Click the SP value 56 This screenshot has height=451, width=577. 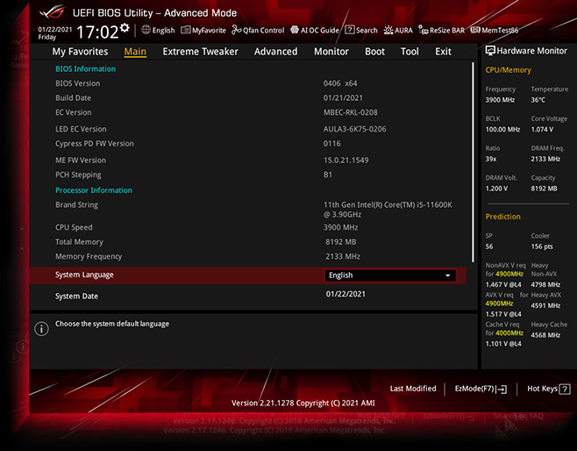pos(489,247)
